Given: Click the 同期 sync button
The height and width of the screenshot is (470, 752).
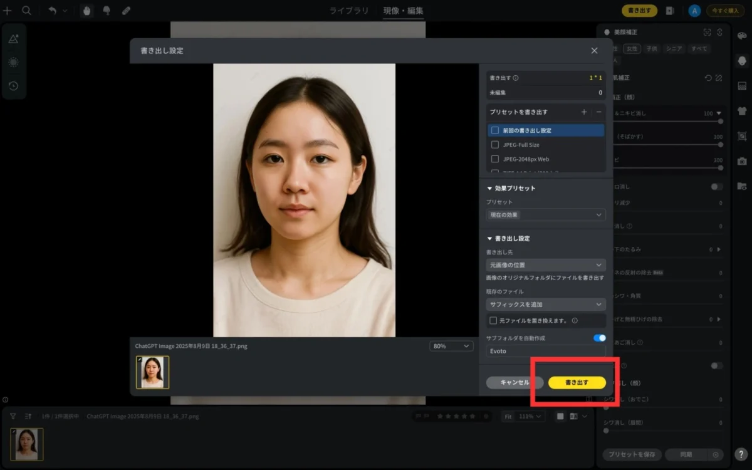Looking at the screenshot, I should [686, 454].
